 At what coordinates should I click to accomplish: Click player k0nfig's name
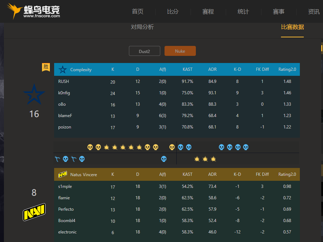64,93
